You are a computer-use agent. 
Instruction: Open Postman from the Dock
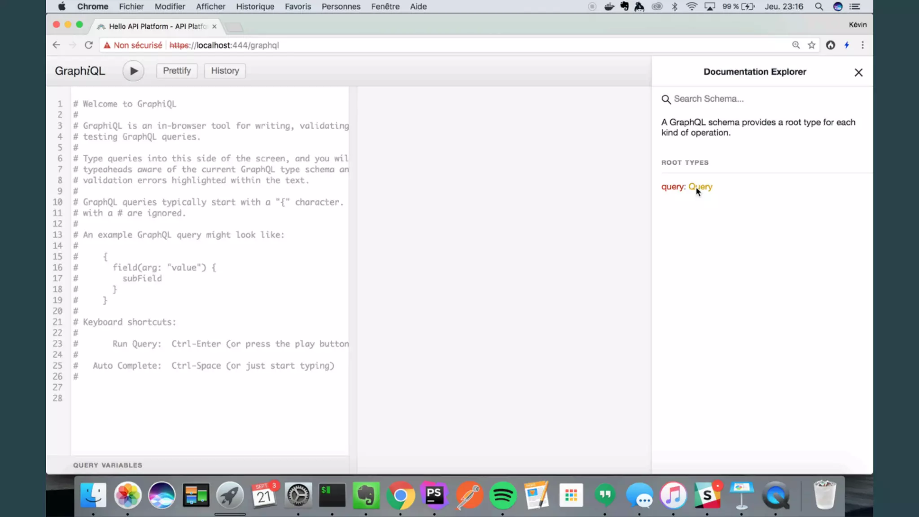point(469,495)
